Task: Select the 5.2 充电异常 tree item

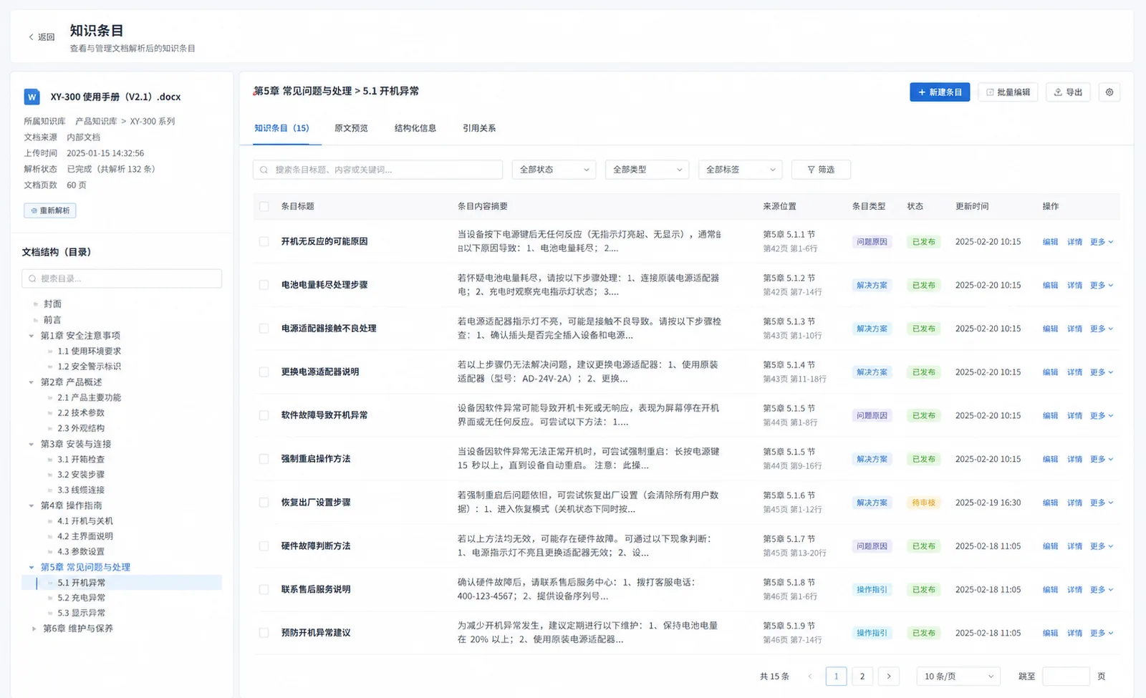Action: tap(81, 598)
